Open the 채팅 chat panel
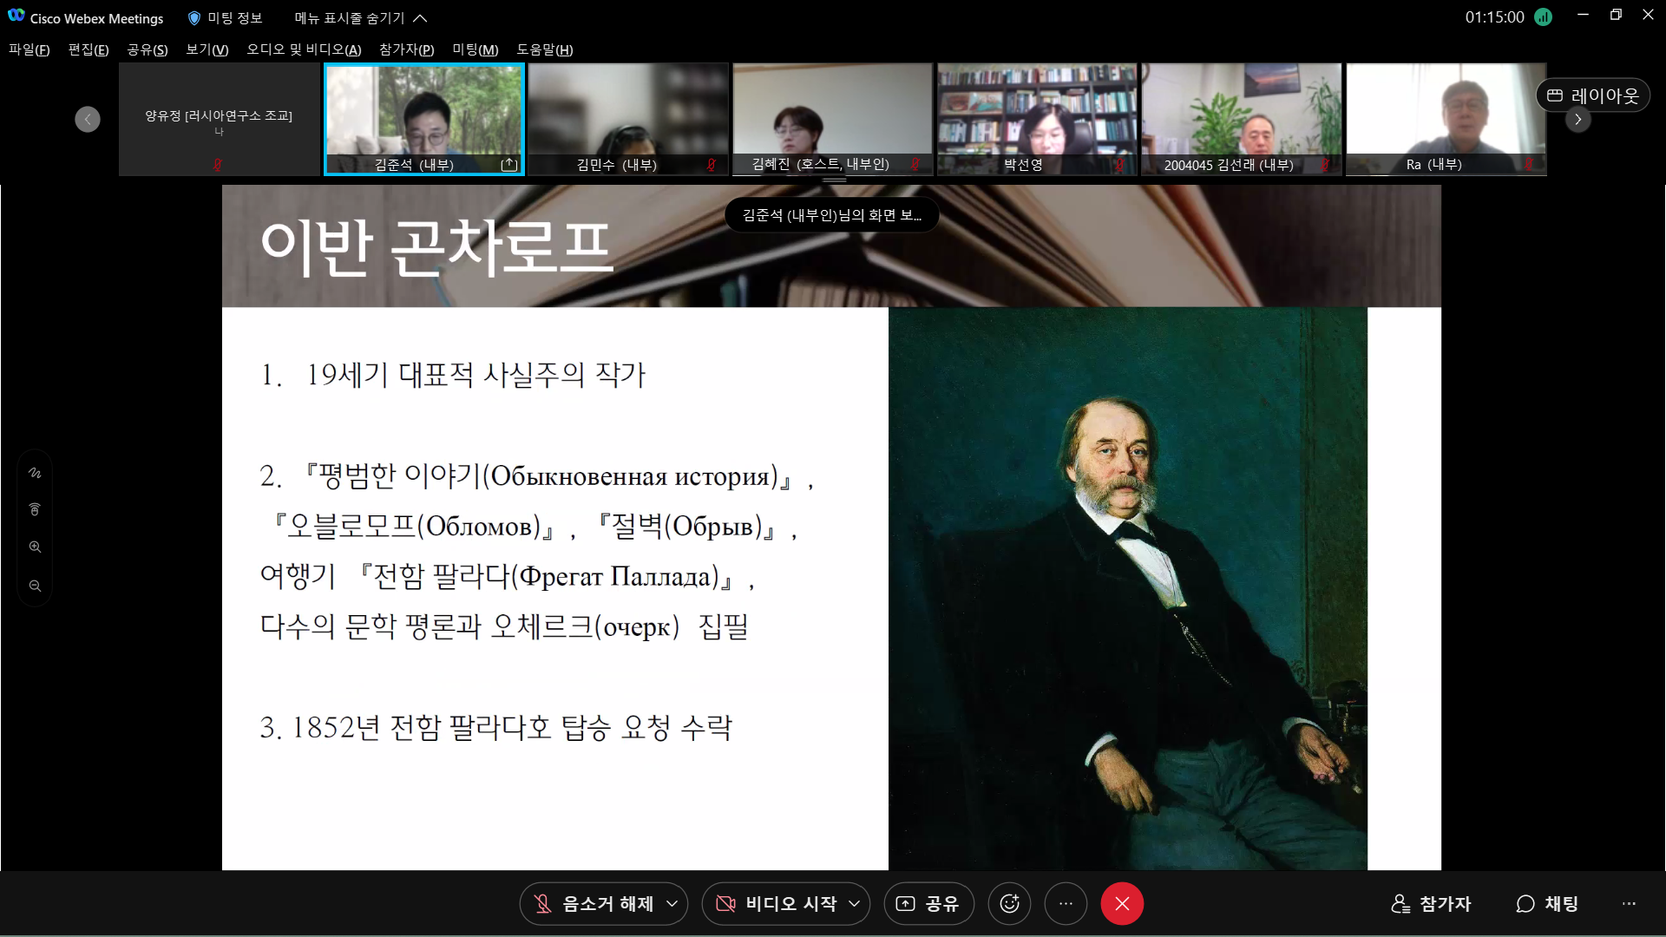The image size is (1666, 937). point(1547,904)
